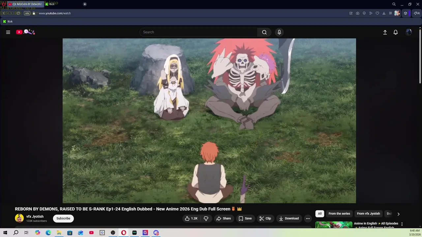Open easy setup sliders icon
422x237 pixels.
pos(391,13)
